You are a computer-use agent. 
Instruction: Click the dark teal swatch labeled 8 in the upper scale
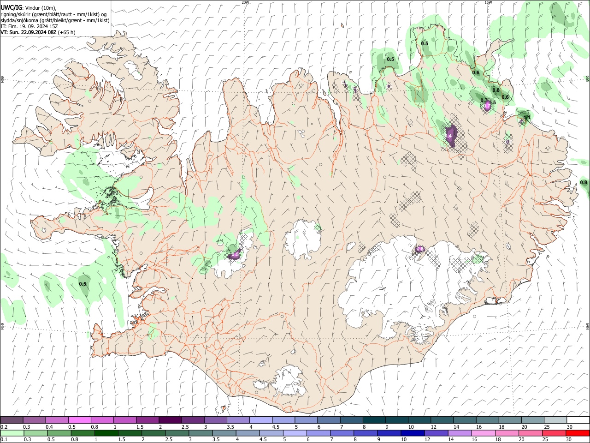pos(374,420)
